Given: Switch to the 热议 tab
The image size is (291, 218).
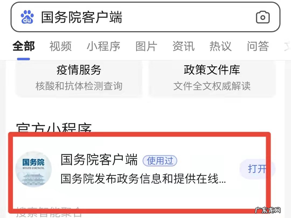Looking at the screenshot, I should click(221, 46).
